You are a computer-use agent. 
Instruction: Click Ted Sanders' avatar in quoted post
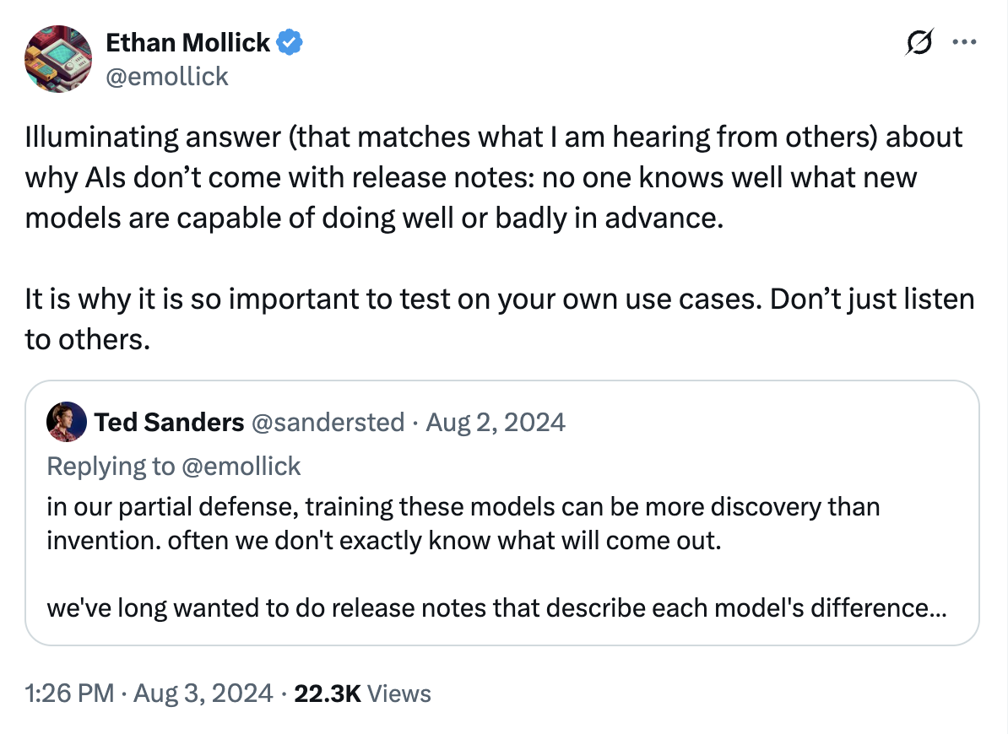coord(67,422)
